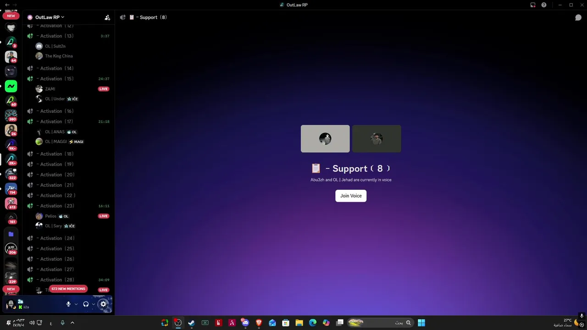Join the Activation (28) voice channel
This screenshot has height=330, width=587.
pyautogui.click(x=68, y=280)
